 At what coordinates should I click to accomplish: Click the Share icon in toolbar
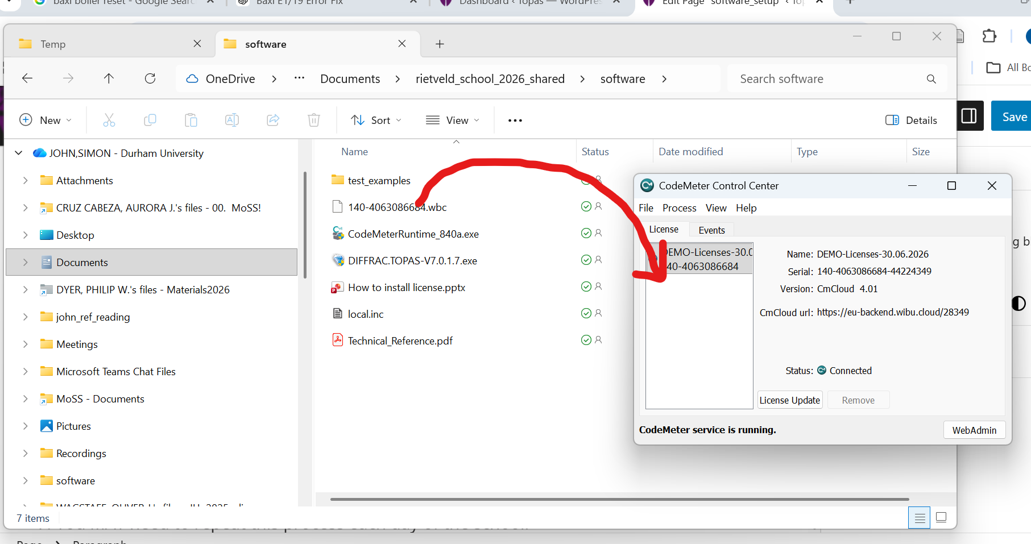pyautogui.click(x=273, y=120)
